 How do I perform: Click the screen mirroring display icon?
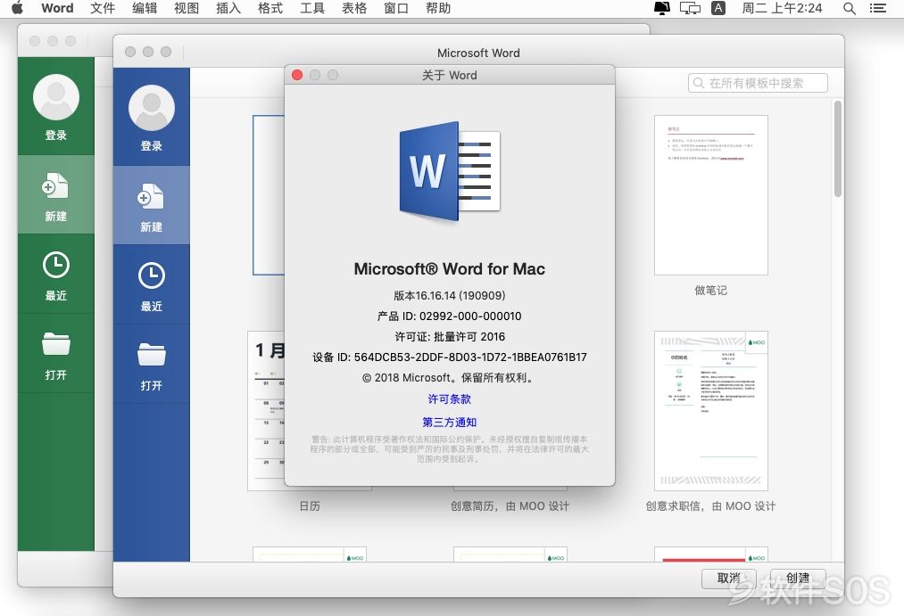(x=690, y=8)
